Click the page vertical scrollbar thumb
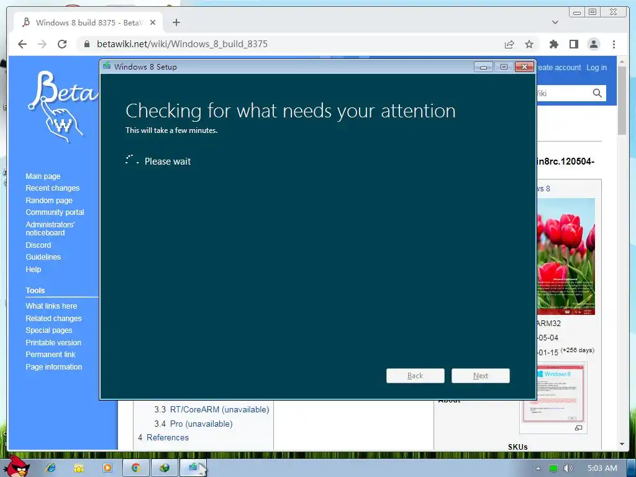 click(622, 101)
